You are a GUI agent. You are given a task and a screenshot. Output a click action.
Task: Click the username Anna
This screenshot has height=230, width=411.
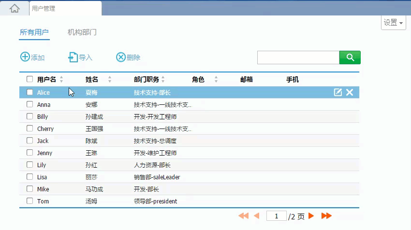tap(44, 104)
